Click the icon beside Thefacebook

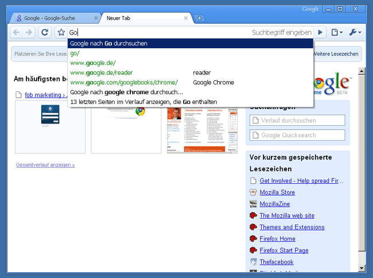coord(253,262)
